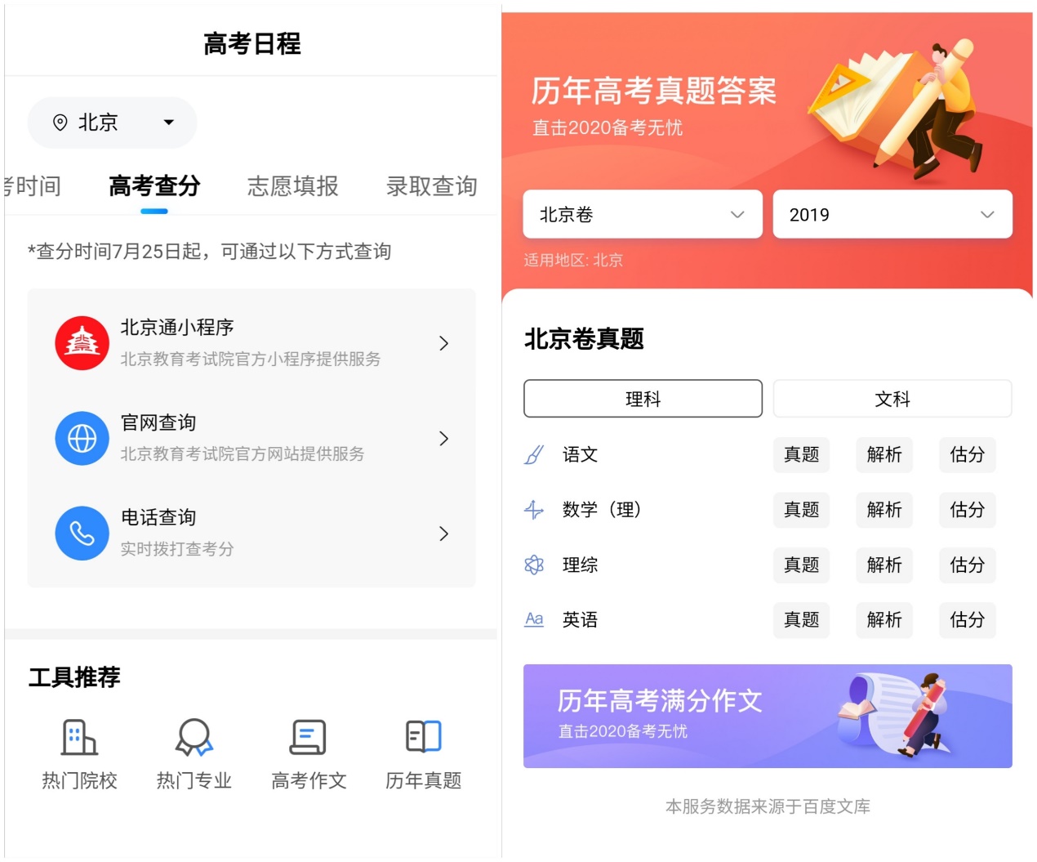Select the 英语 subject row icon
This screenshot has height=862, width=1037.
535,620
